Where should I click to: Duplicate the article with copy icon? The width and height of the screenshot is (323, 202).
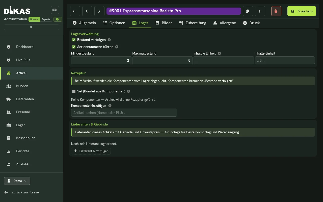248,11
